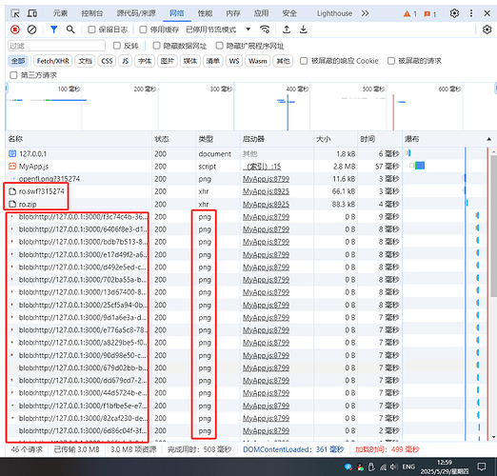Enable 保留日志 checkbox
Viewport: 497px width, 476px height.
point(91,30)
